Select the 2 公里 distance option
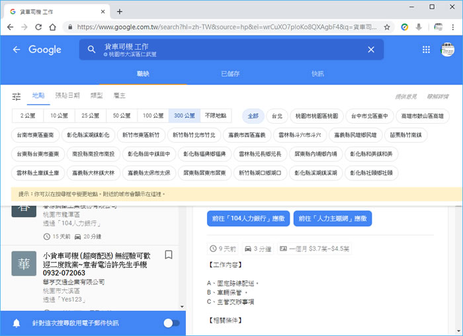463x336 pixels. [x=27, y=116]
